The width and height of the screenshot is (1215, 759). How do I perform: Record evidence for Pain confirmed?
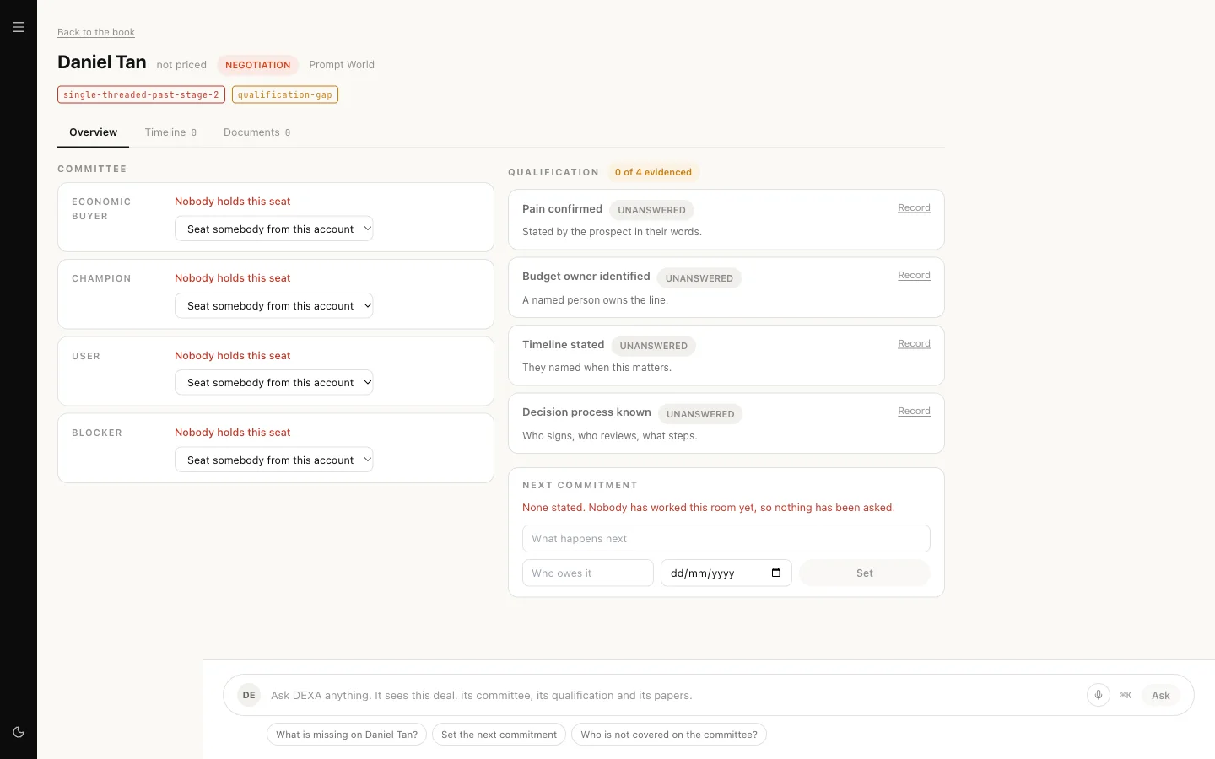click(x=914, y=207)
